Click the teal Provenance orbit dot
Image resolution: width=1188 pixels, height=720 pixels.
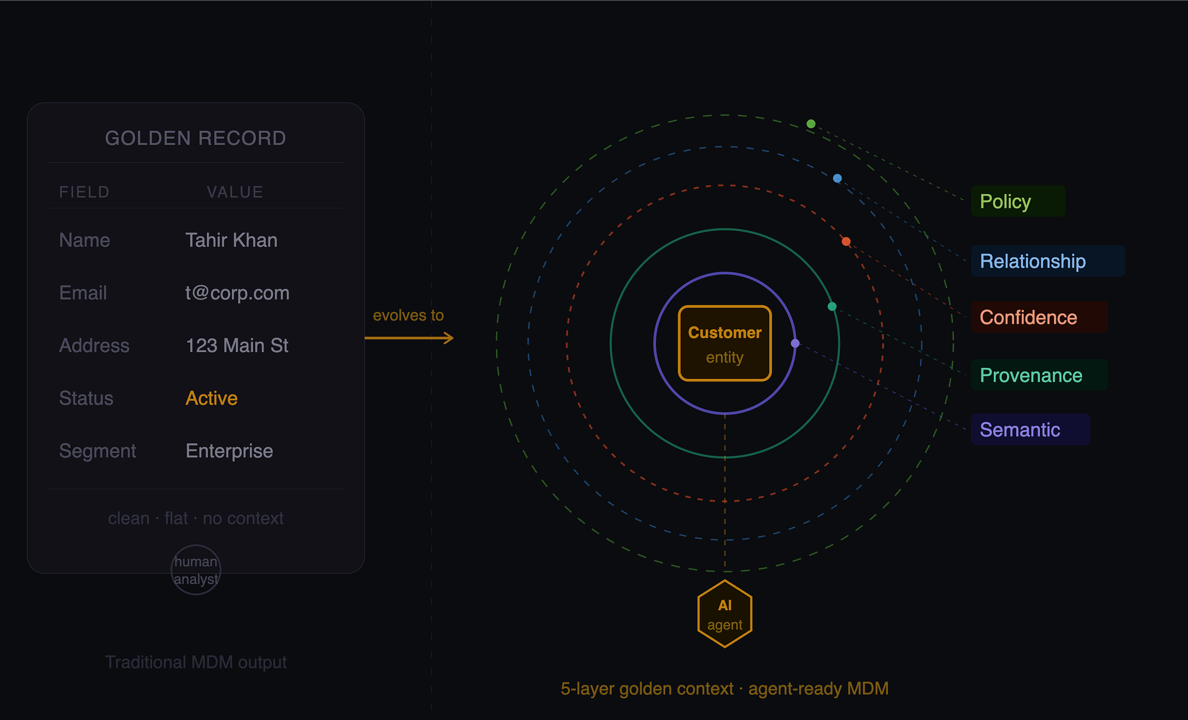pyautogui.click(x=832, y=306)
